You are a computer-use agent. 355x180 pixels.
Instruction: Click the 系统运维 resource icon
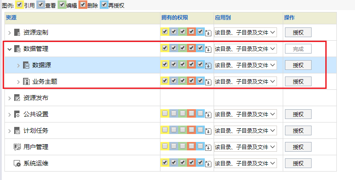[x=17, y=163]
